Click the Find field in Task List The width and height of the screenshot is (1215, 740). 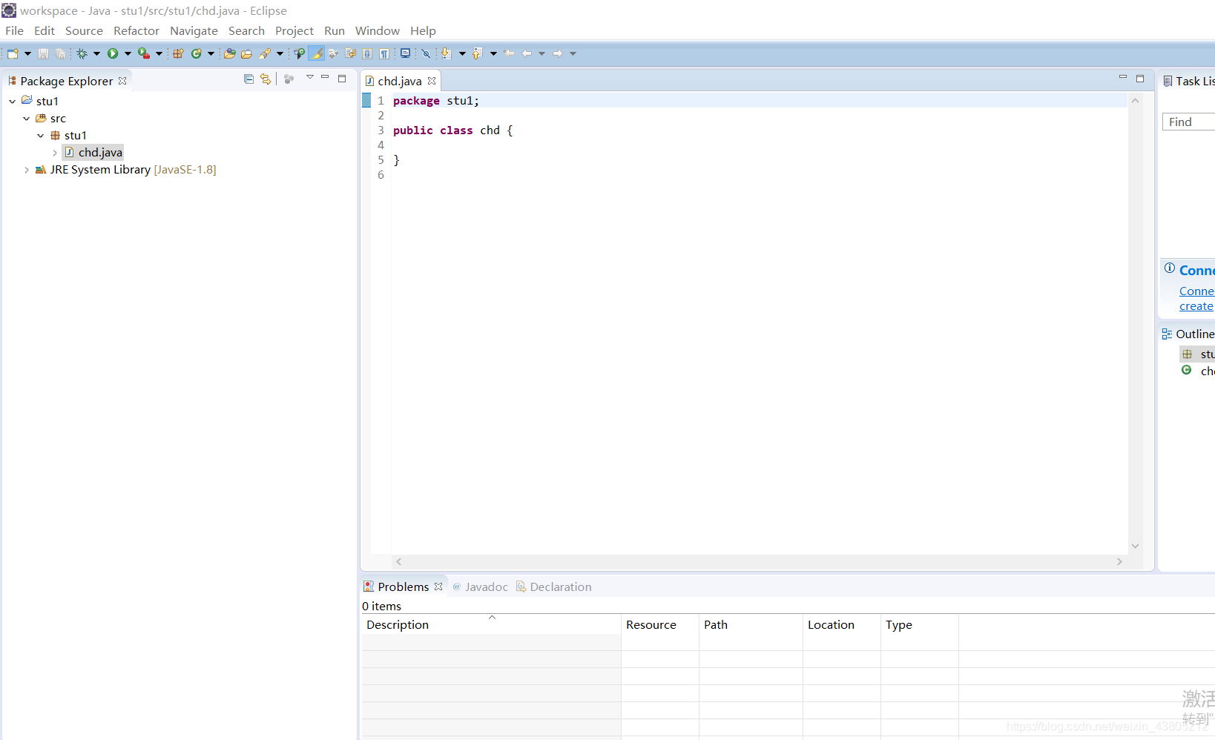click(1188, 122)
